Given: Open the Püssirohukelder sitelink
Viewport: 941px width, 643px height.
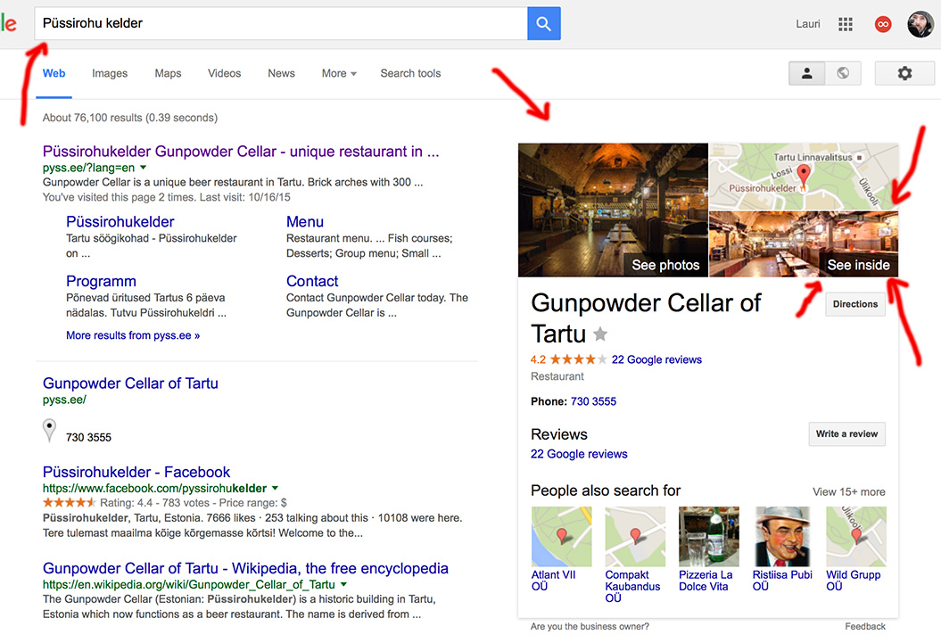Looking at the screenshot, I should tap(120, 222).
